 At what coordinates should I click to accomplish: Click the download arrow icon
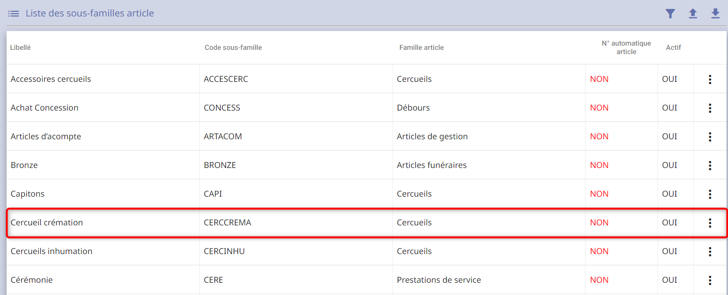tap(715, 14)
